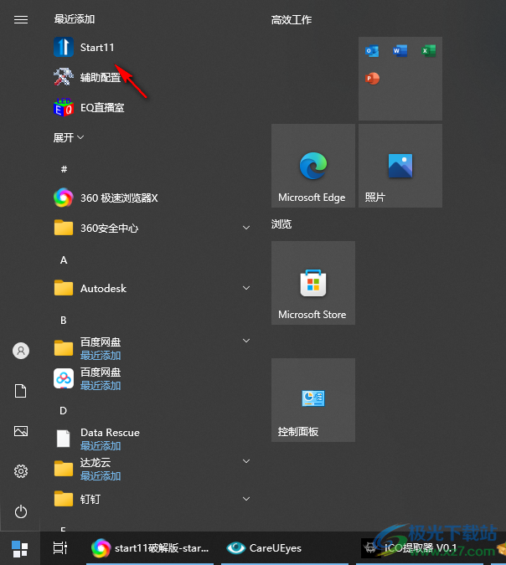Open the Word icon in Office tile group
506x565 pixels.
pyautogui.click(x=400, y=51)
